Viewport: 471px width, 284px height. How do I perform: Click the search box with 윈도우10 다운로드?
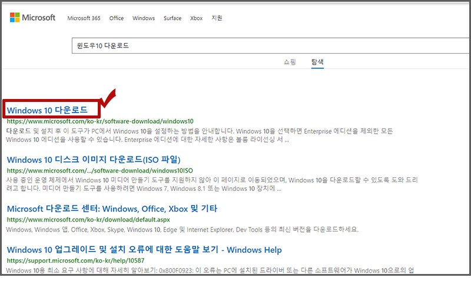[x=270, y=46]
